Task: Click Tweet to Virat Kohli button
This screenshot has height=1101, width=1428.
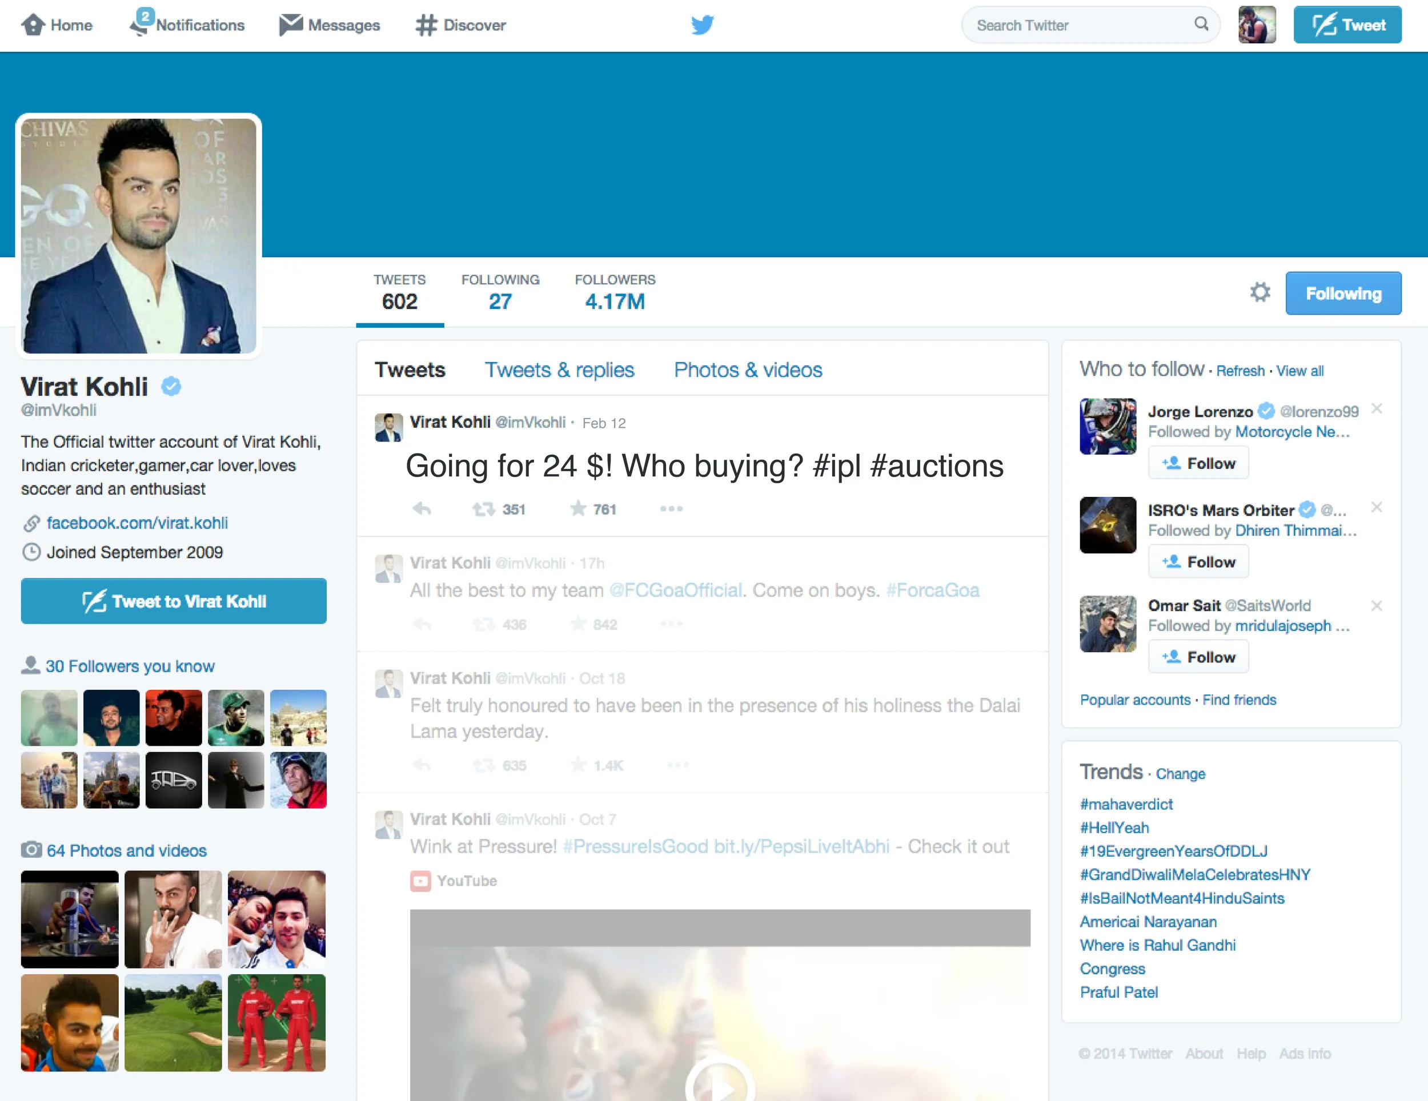Action: point(174,601)
